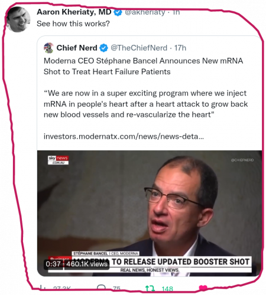The image size is (266, 295).
Task: Open the Chief Nerd display name link
Action: click(77, 48)
